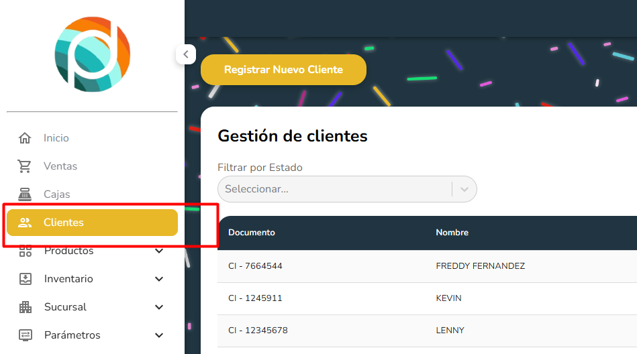This screenshot has height=354, width=637.
Task: Click the home icon beside Inicio
Action: point(25,138)
